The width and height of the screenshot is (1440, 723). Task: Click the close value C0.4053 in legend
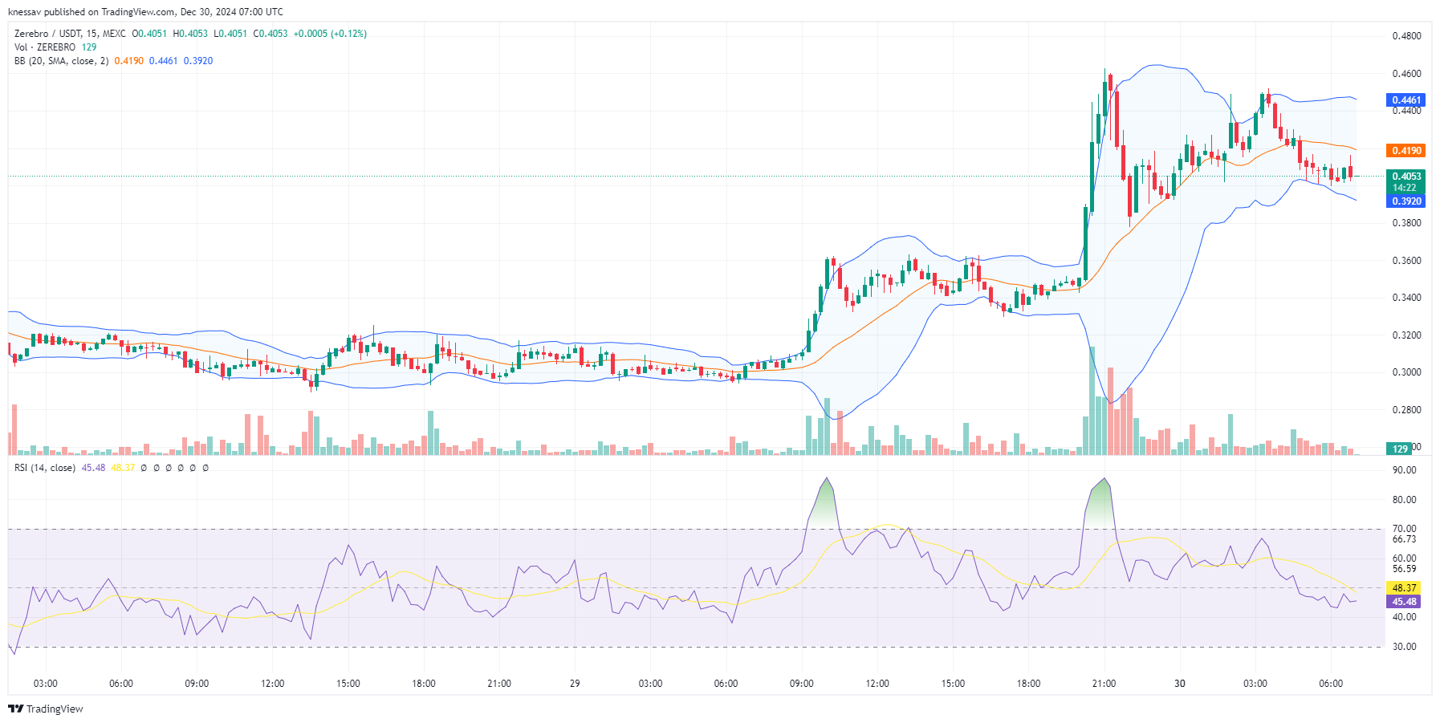271,34
